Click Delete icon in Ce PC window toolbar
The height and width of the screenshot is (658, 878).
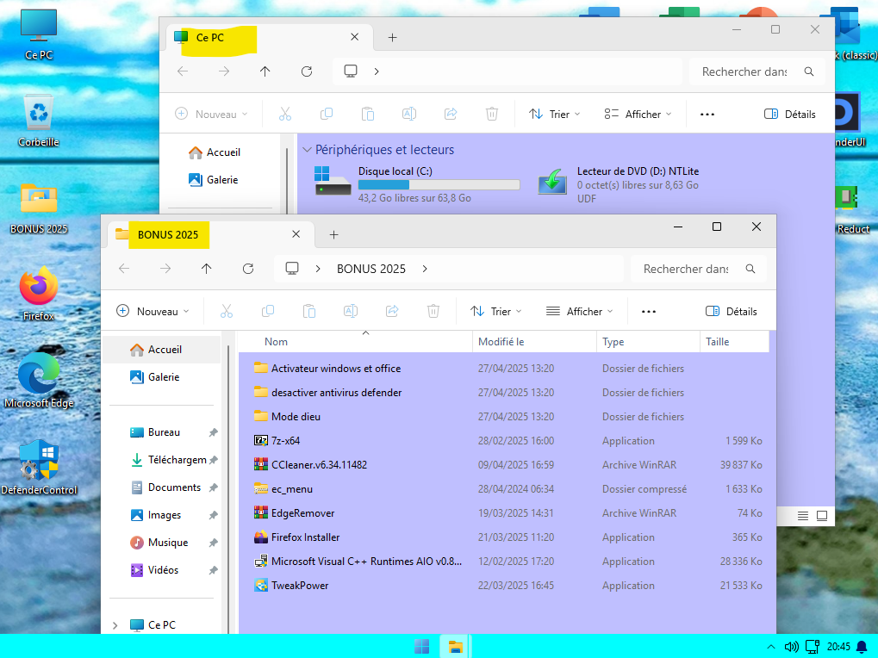point(492,115)
